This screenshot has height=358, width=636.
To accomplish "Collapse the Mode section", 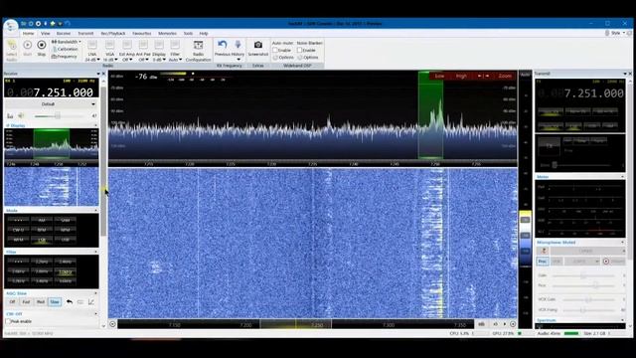I will click(95, 210).
